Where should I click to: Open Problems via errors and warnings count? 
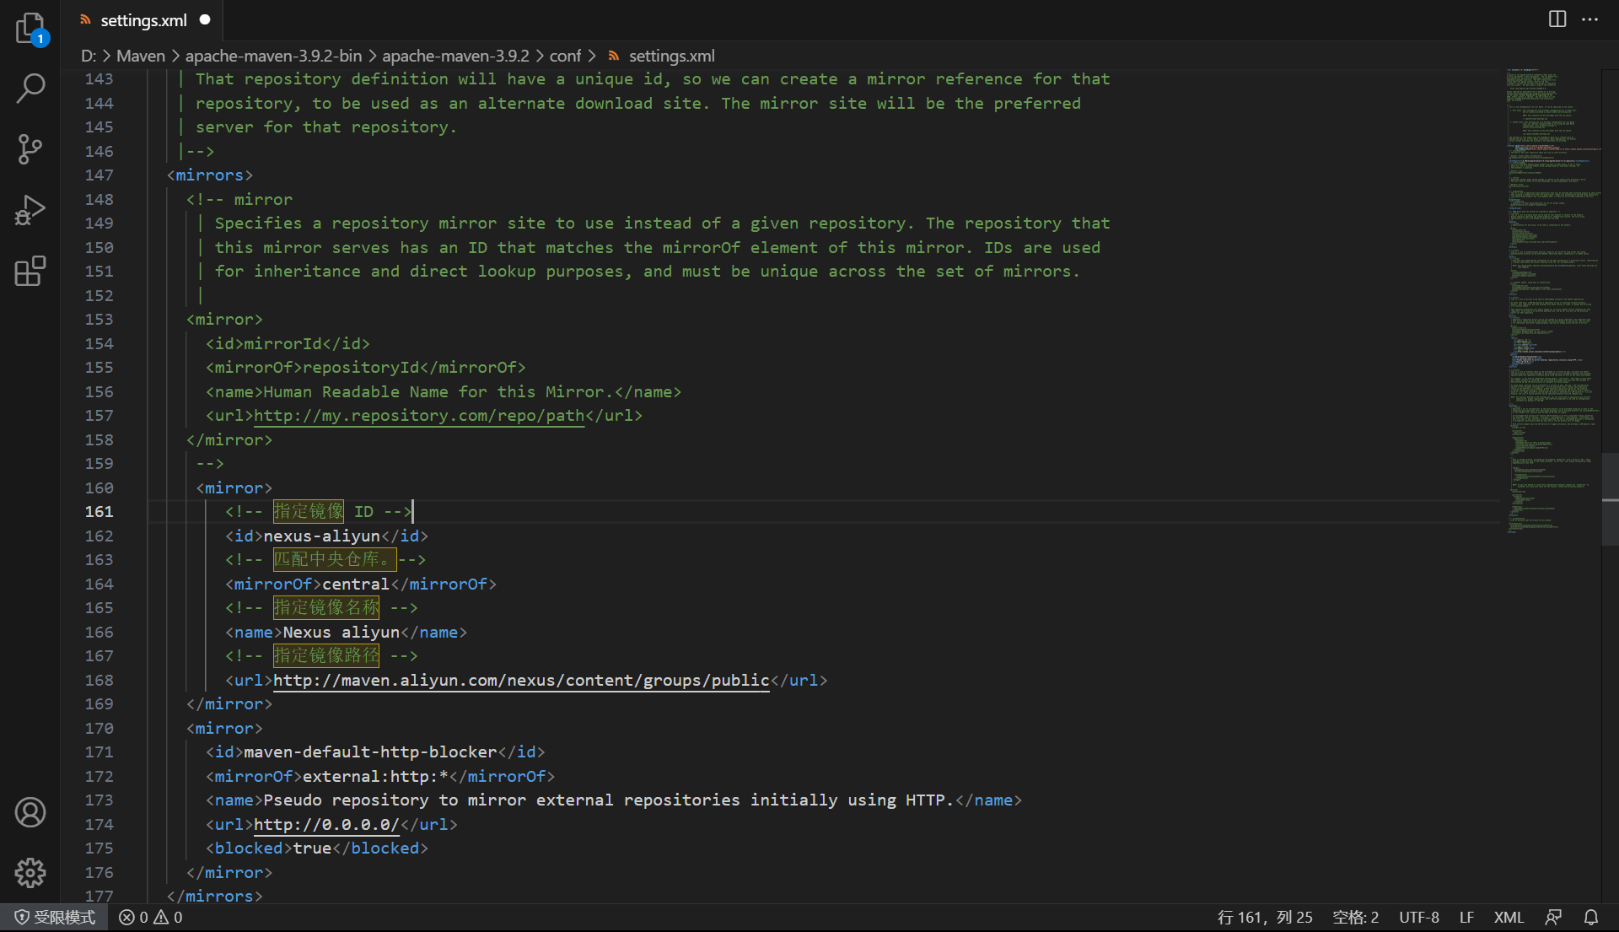click(150, 917)
